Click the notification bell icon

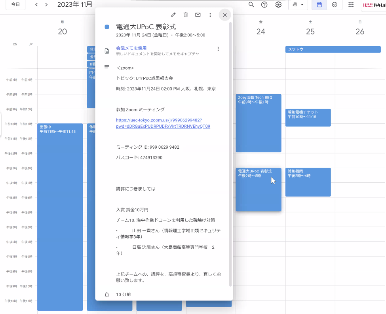point(107,295)
